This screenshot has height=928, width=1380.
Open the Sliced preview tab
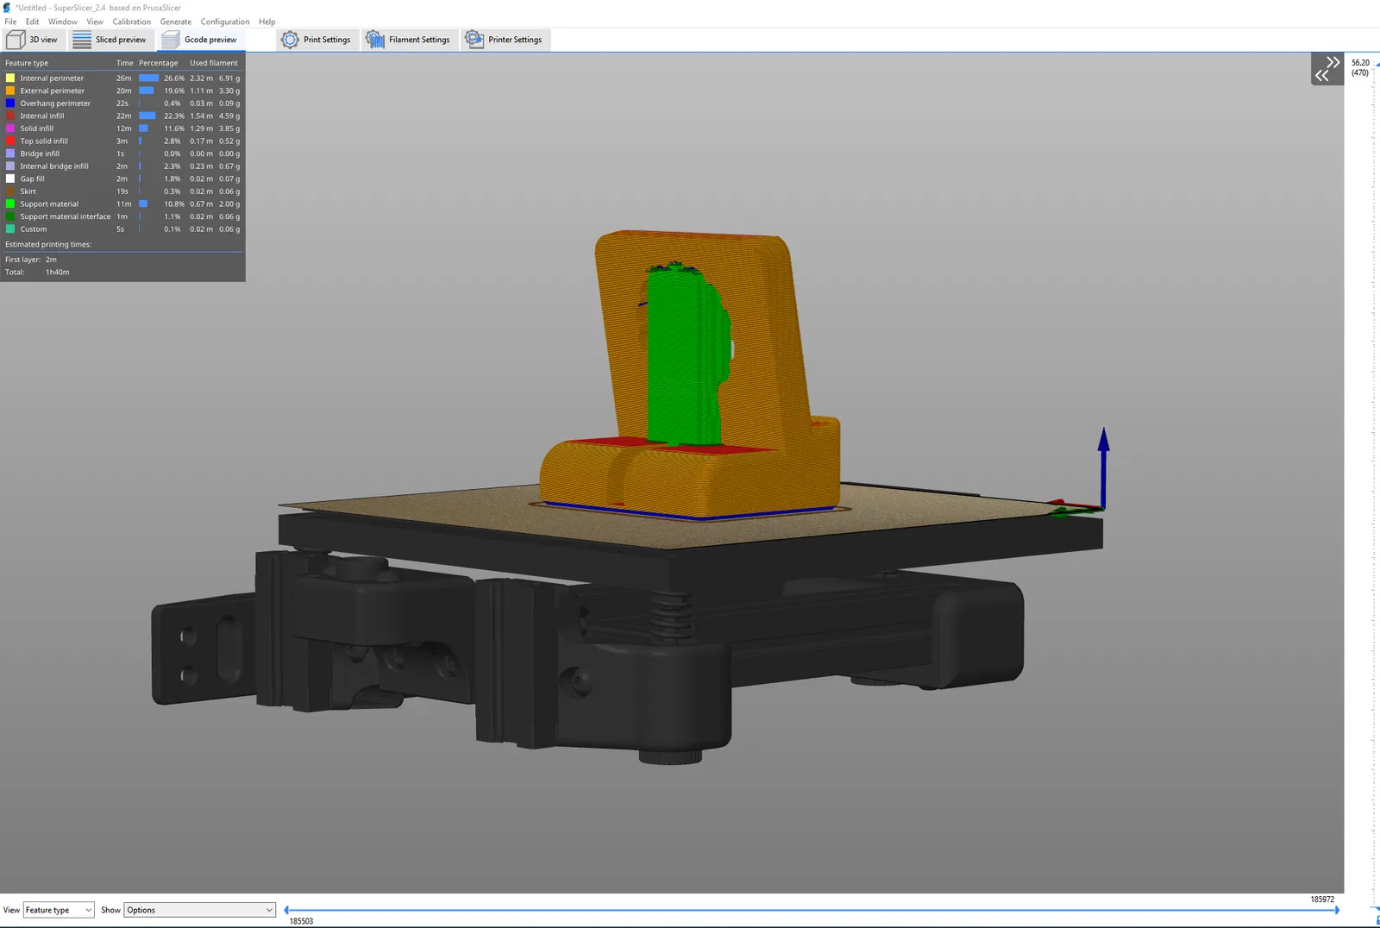tap(110, 40)
